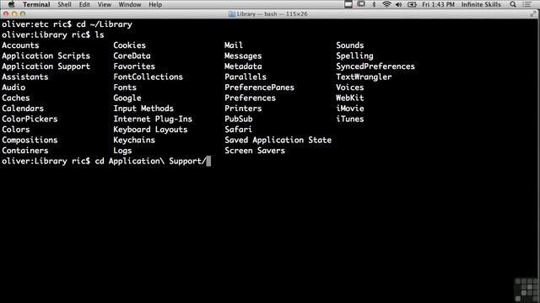Click the ColorPickers entry
Screen dimensions: 540x303
tap(30, 120)
